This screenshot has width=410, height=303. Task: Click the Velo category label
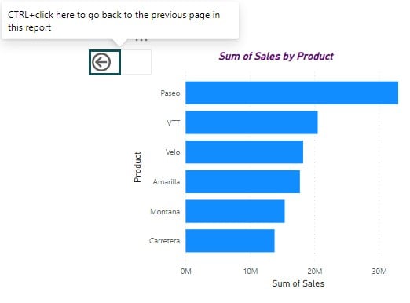pyautogui.click(x=173, y=152)
